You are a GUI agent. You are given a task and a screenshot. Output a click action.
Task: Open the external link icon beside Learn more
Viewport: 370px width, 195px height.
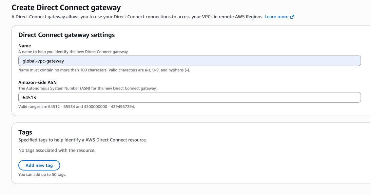292,17
